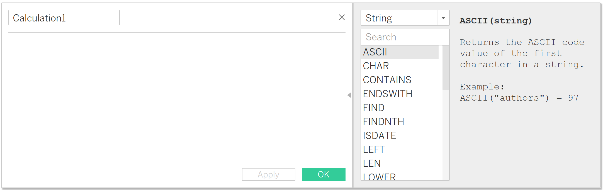Close the calculation editor with the X
Viewport: 603px width, 190px height.
342,17
